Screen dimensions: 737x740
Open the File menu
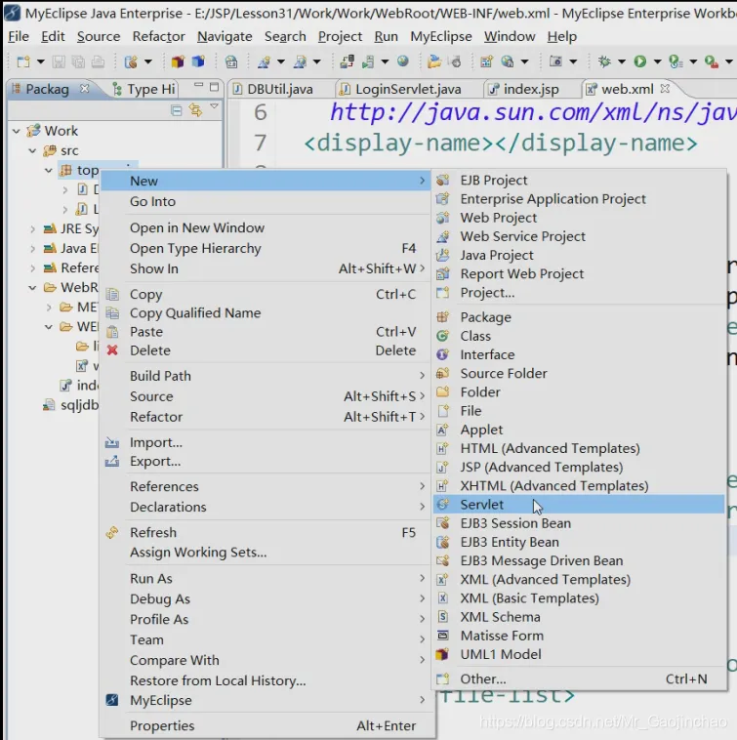point(19,36)
